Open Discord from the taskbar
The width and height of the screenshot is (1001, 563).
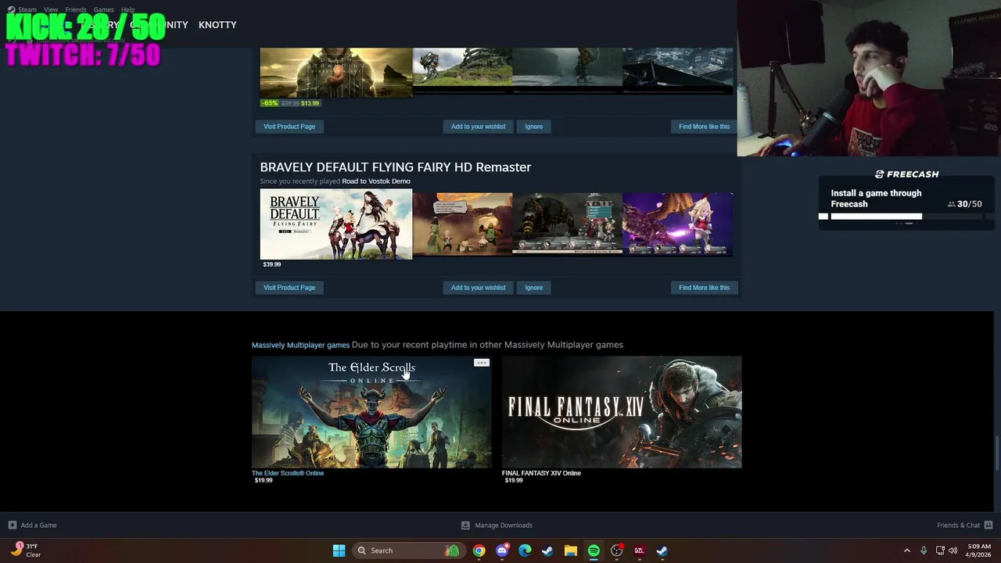pyautogui.click(x=502, y=550)
